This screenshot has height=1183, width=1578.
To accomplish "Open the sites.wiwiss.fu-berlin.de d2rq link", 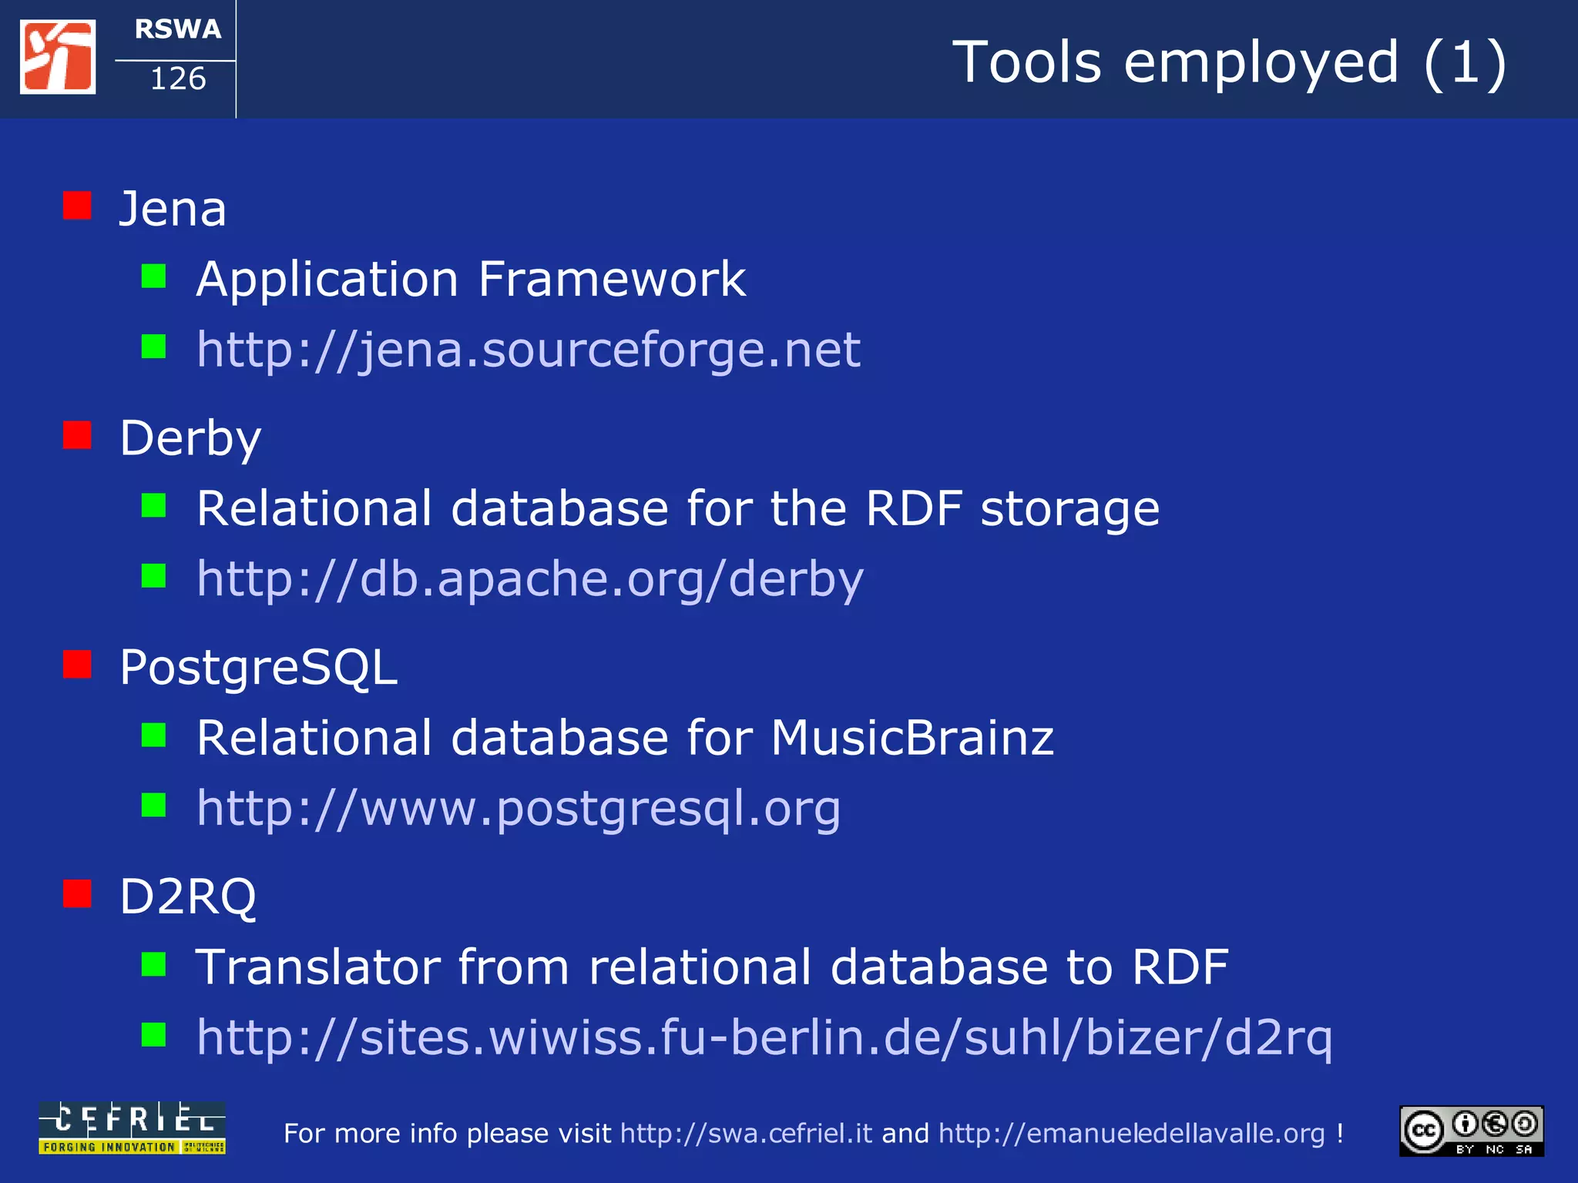I will pos(764,1037).
